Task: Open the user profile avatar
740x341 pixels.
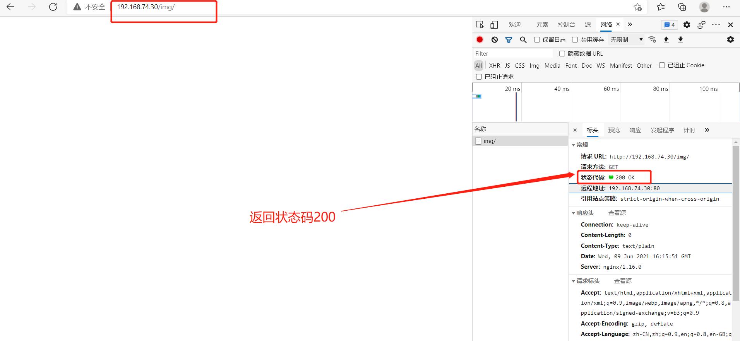Action: (704, 7)
